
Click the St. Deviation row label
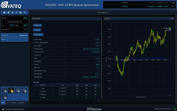pos(37,61)
